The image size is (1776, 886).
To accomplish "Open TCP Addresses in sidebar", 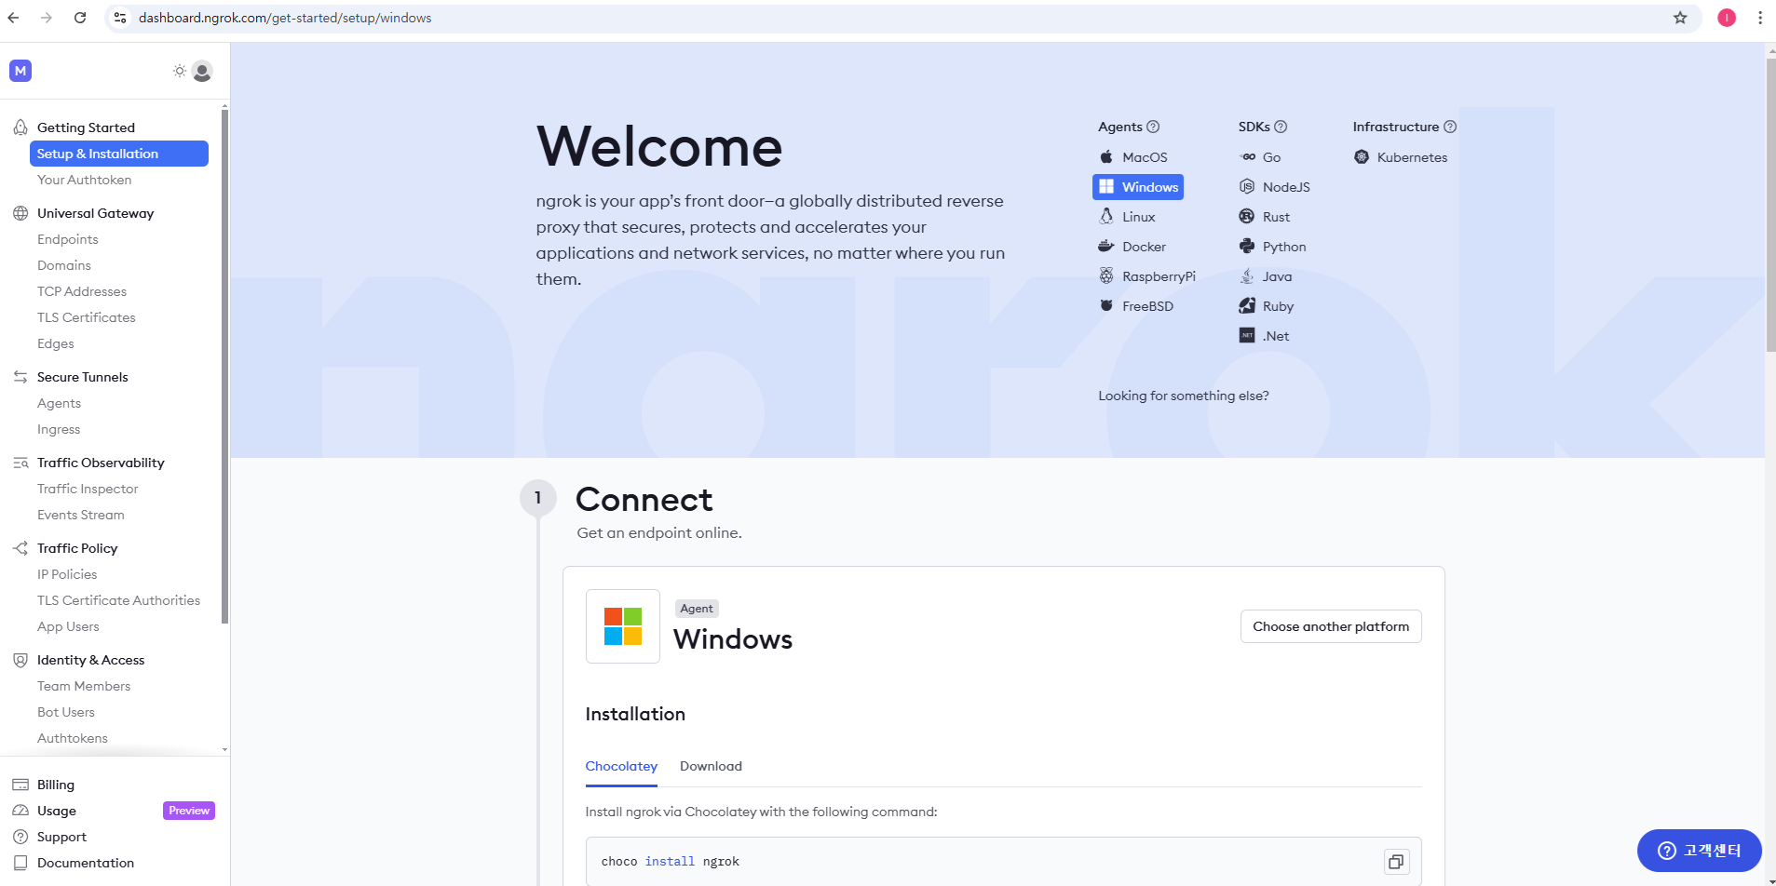I will point(82,291).
